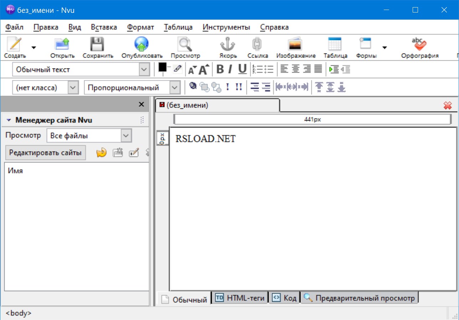Insert an anchor with Якорь
This screenshot has width=459, height=320.
pos(228,47)
